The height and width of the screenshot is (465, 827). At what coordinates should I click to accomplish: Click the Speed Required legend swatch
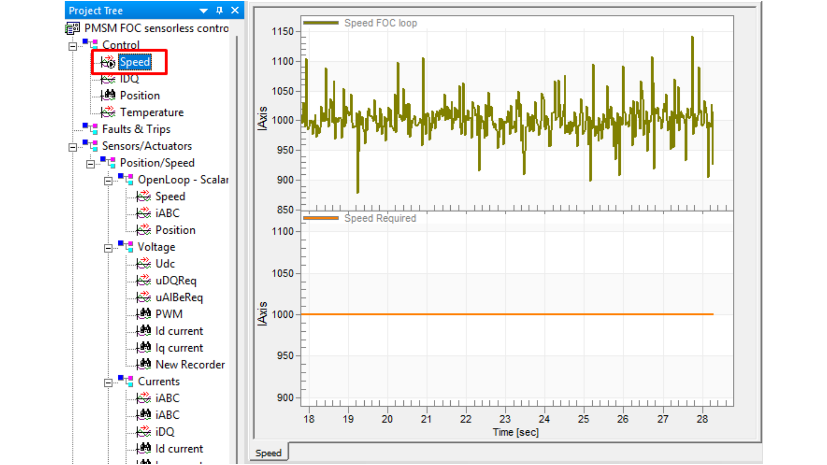click(321, 218)
